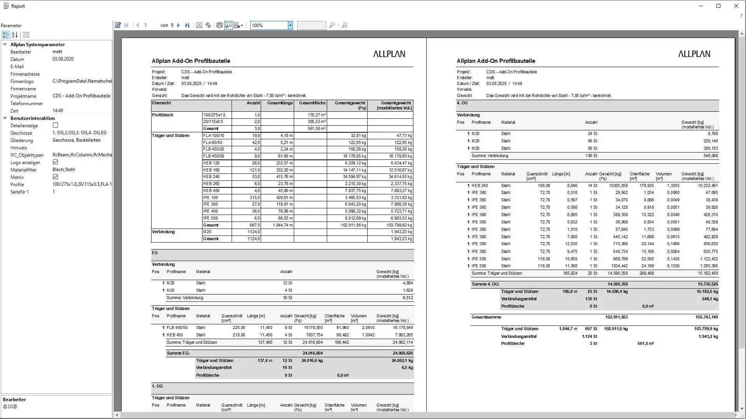The height and width of the screenshot is (419, 746).
Task: Enable the Detailanzeige checkbox
Action: pos(56,125)
